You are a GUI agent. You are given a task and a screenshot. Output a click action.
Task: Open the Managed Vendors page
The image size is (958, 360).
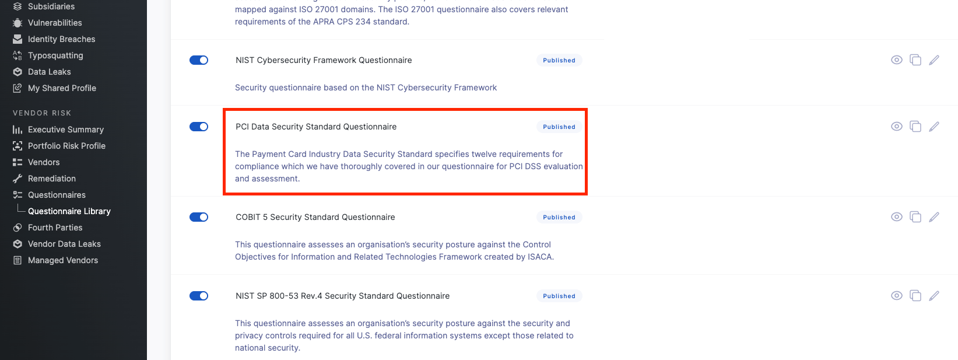tap(63, 260)
